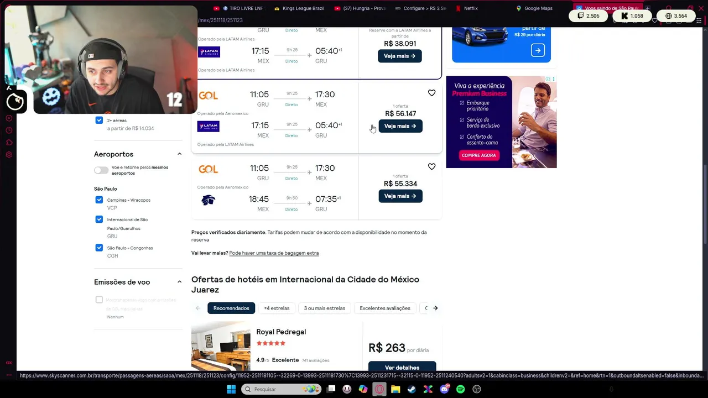
Task: Open History clock icon in Opera sidebar
Action: pyautogui.click(x=9, y=130)
